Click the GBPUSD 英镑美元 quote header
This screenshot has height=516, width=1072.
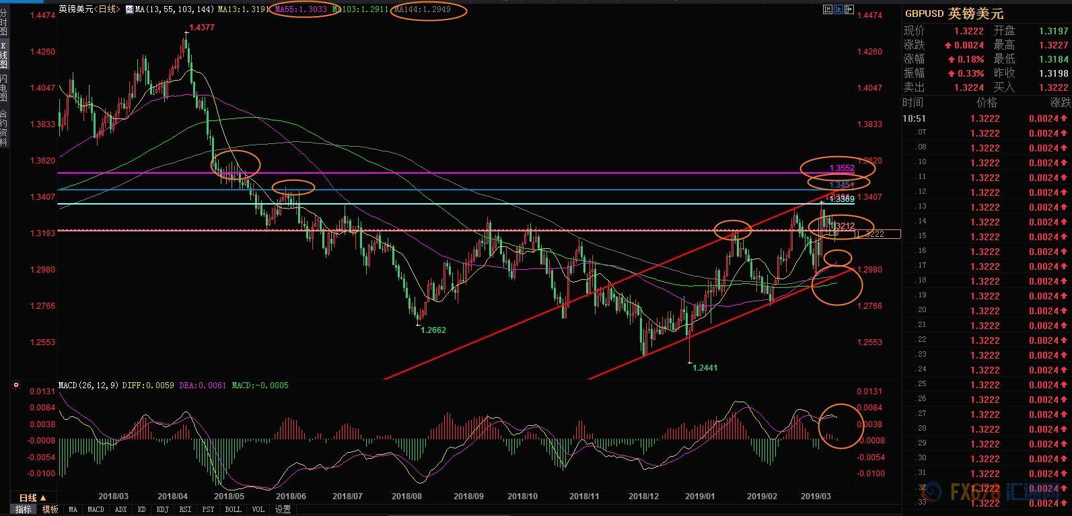click(954, 13)
